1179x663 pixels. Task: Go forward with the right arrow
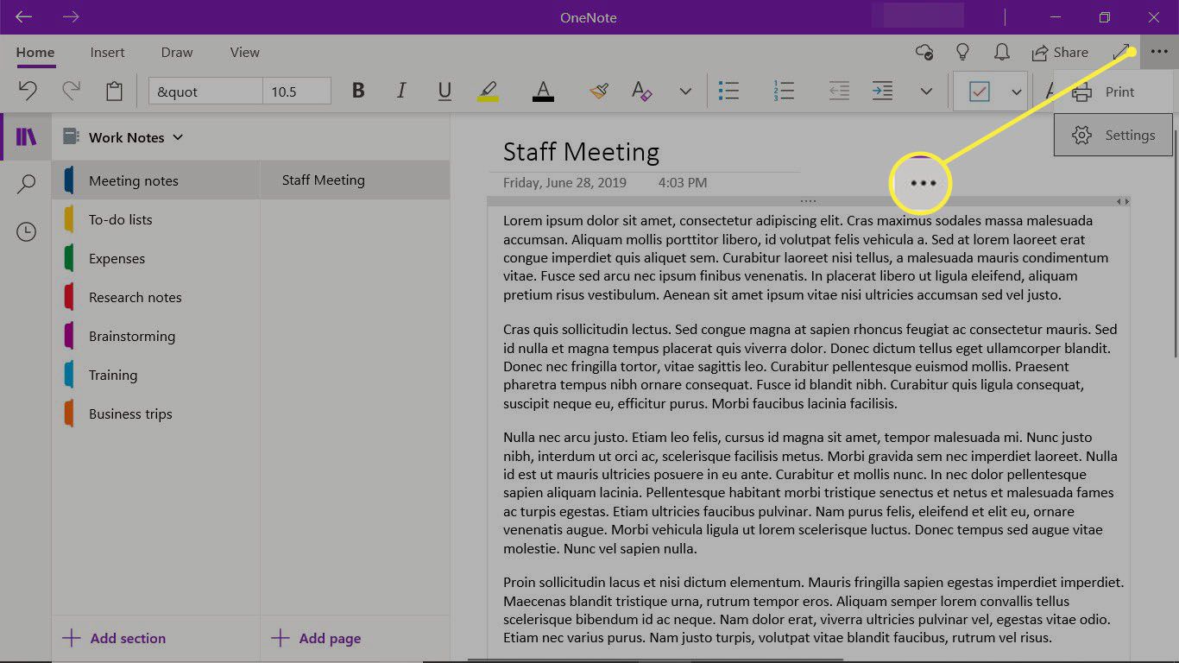(71, 17)
